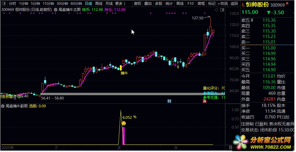Click the 9 count marker on chart
The width and height of the screenshot is (296, 152).
178,67
